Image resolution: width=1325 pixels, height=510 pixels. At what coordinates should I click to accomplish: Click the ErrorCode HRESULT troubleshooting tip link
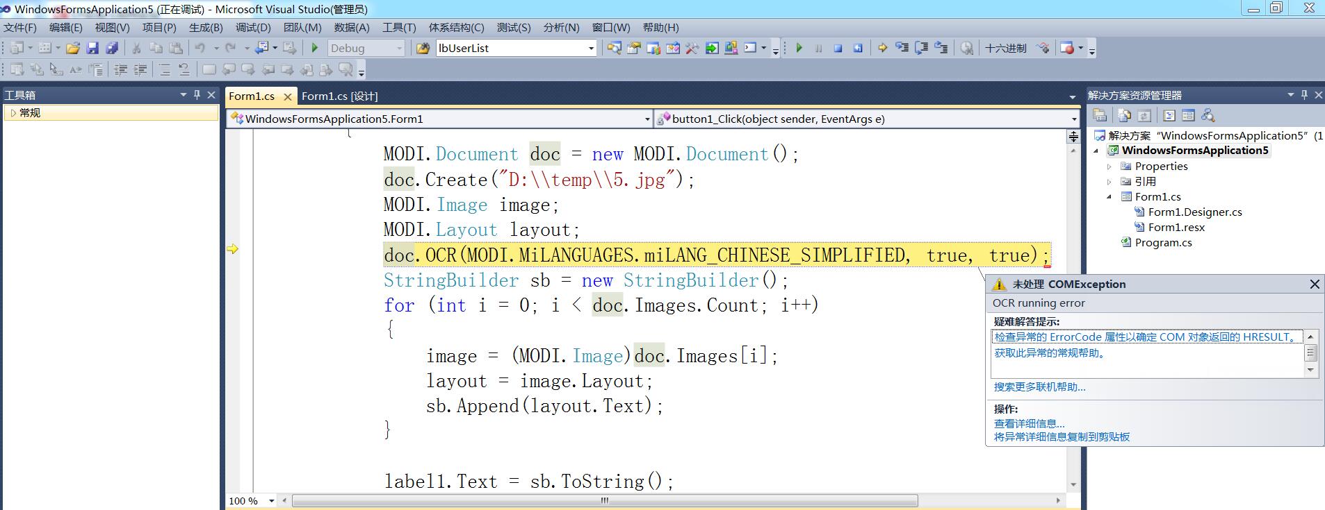coord(1145,337)
